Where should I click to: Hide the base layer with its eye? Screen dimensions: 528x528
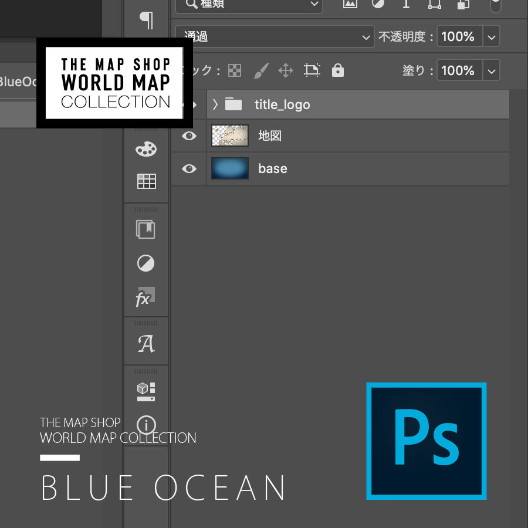tap(189, 168)
